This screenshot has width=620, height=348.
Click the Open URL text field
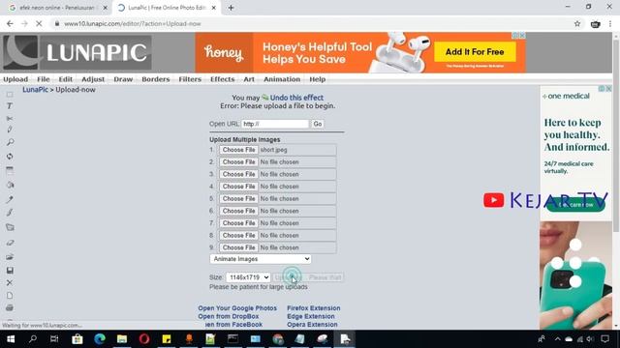pyautogui.click(x=275, y=124)
